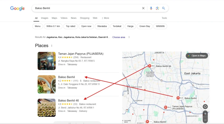Click address Jl. Nangka Raya No.65 7
The image size is (224, 124).
point(76,61)
